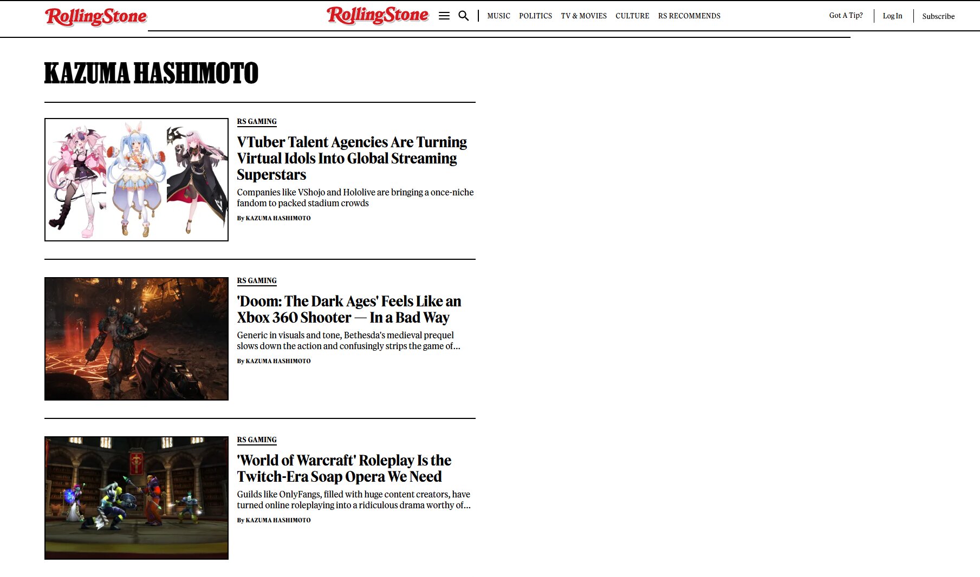Screen dimensions: 980x577
Task: Go to the Politics section
Action: coord(535,16)
